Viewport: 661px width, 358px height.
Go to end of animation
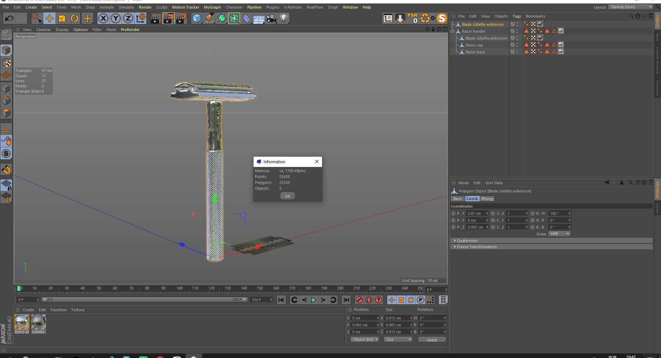(x=346, y=300)
